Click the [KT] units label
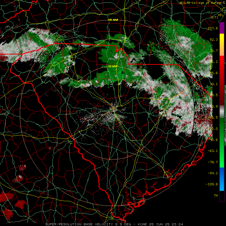 point(214,17)
